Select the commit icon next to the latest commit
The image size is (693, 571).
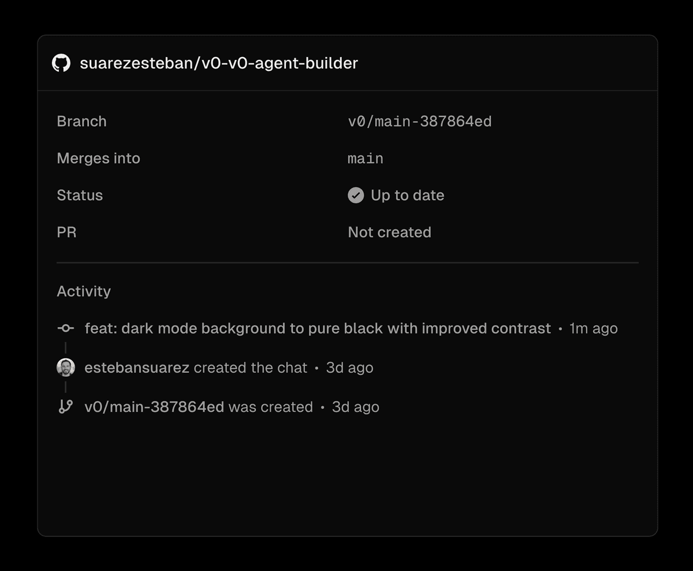click(x=66, y=328)
